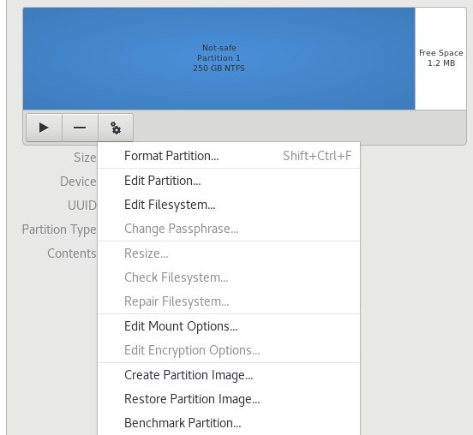The width and height of the screenshot is (473, 435).
Task: Open Edit Mount Options... entry
Action: (229, 326)
